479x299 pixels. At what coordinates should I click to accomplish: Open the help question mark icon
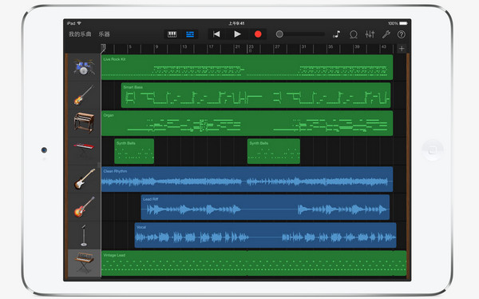402,34
